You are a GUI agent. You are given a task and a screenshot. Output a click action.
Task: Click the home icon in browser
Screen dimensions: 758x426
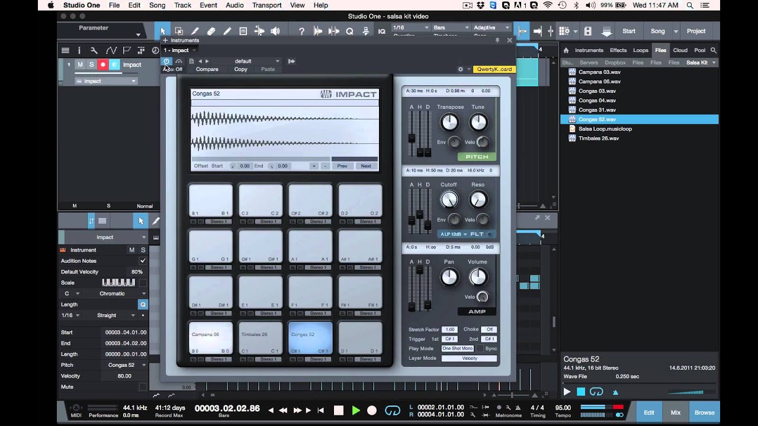click(x=566, y=50)
